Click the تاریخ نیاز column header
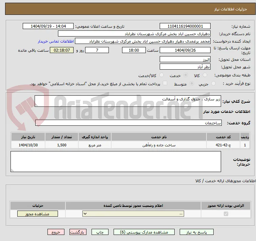This screenshot has width=256, height=241. pyautogui.click(x=28, y=137)
